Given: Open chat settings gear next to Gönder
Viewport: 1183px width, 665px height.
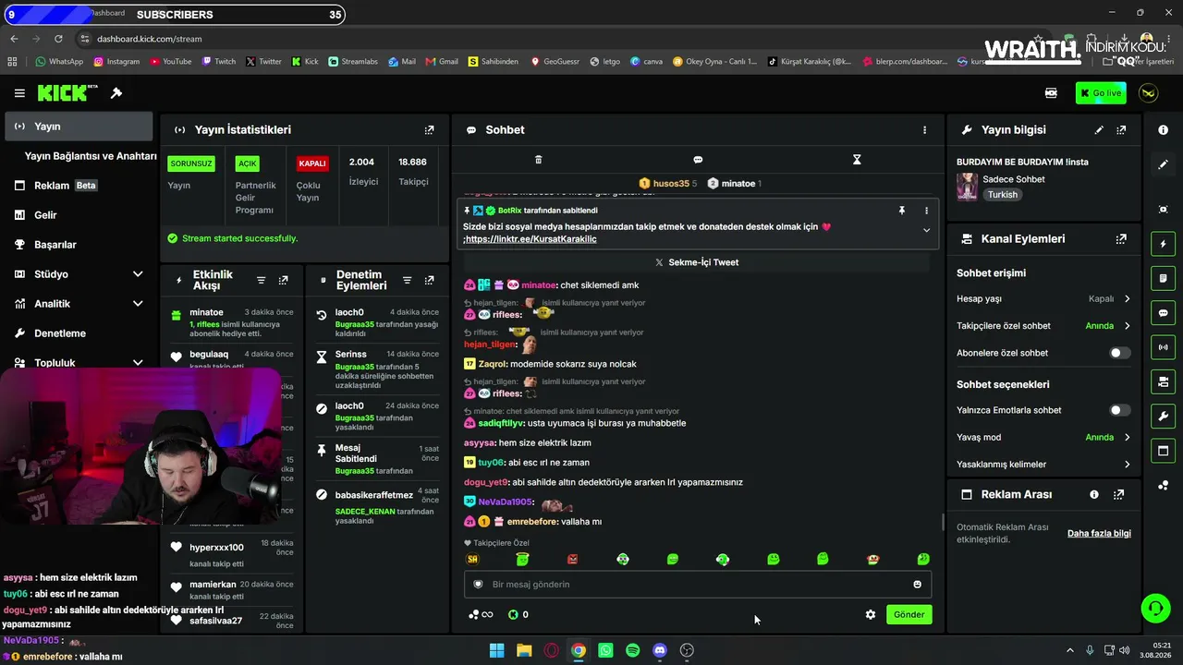Looking at the screenshot, I should pos(870,614).
